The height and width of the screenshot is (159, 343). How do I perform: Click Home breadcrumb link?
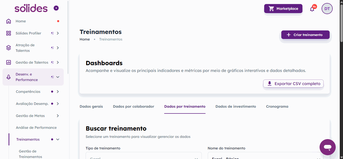click(85, 39)
